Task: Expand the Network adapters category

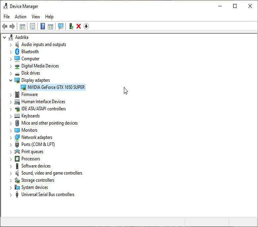Action: (11, 137)
